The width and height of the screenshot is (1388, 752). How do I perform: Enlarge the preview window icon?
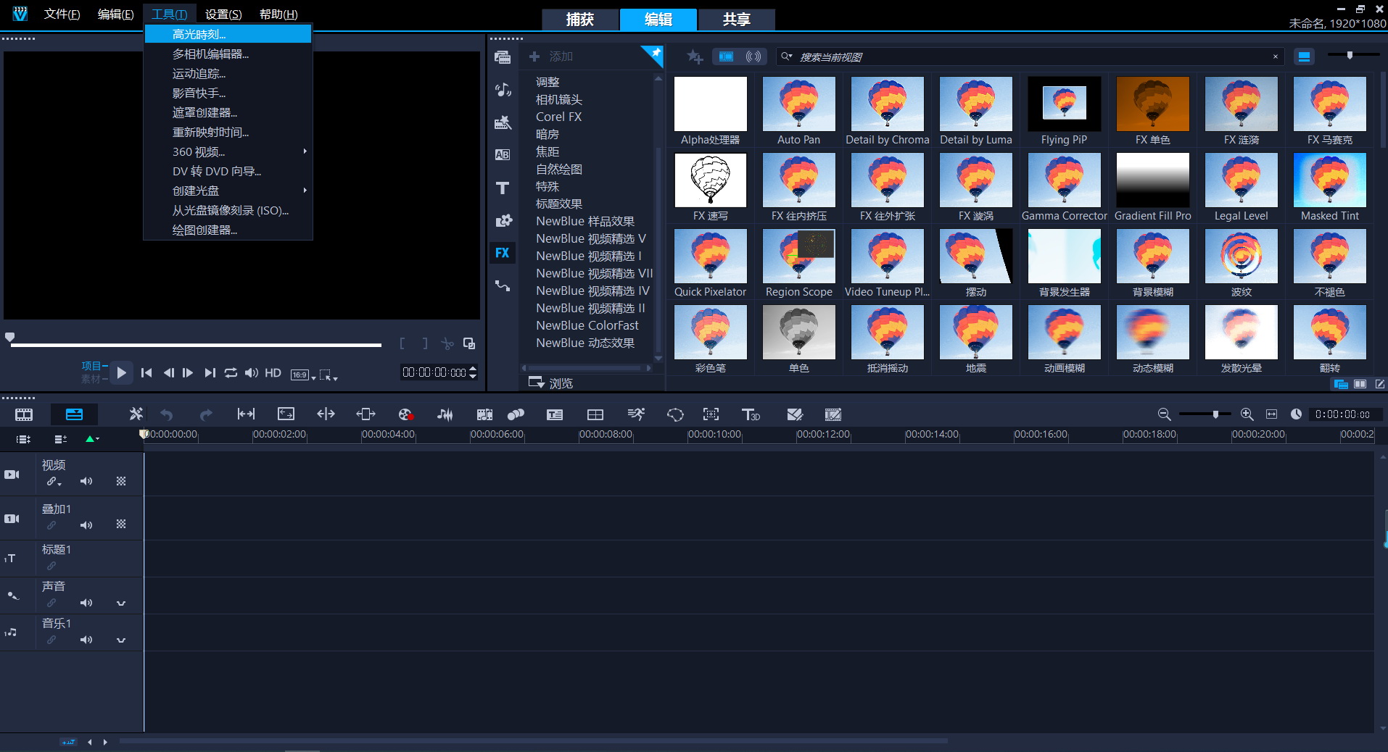coord(469,343)
